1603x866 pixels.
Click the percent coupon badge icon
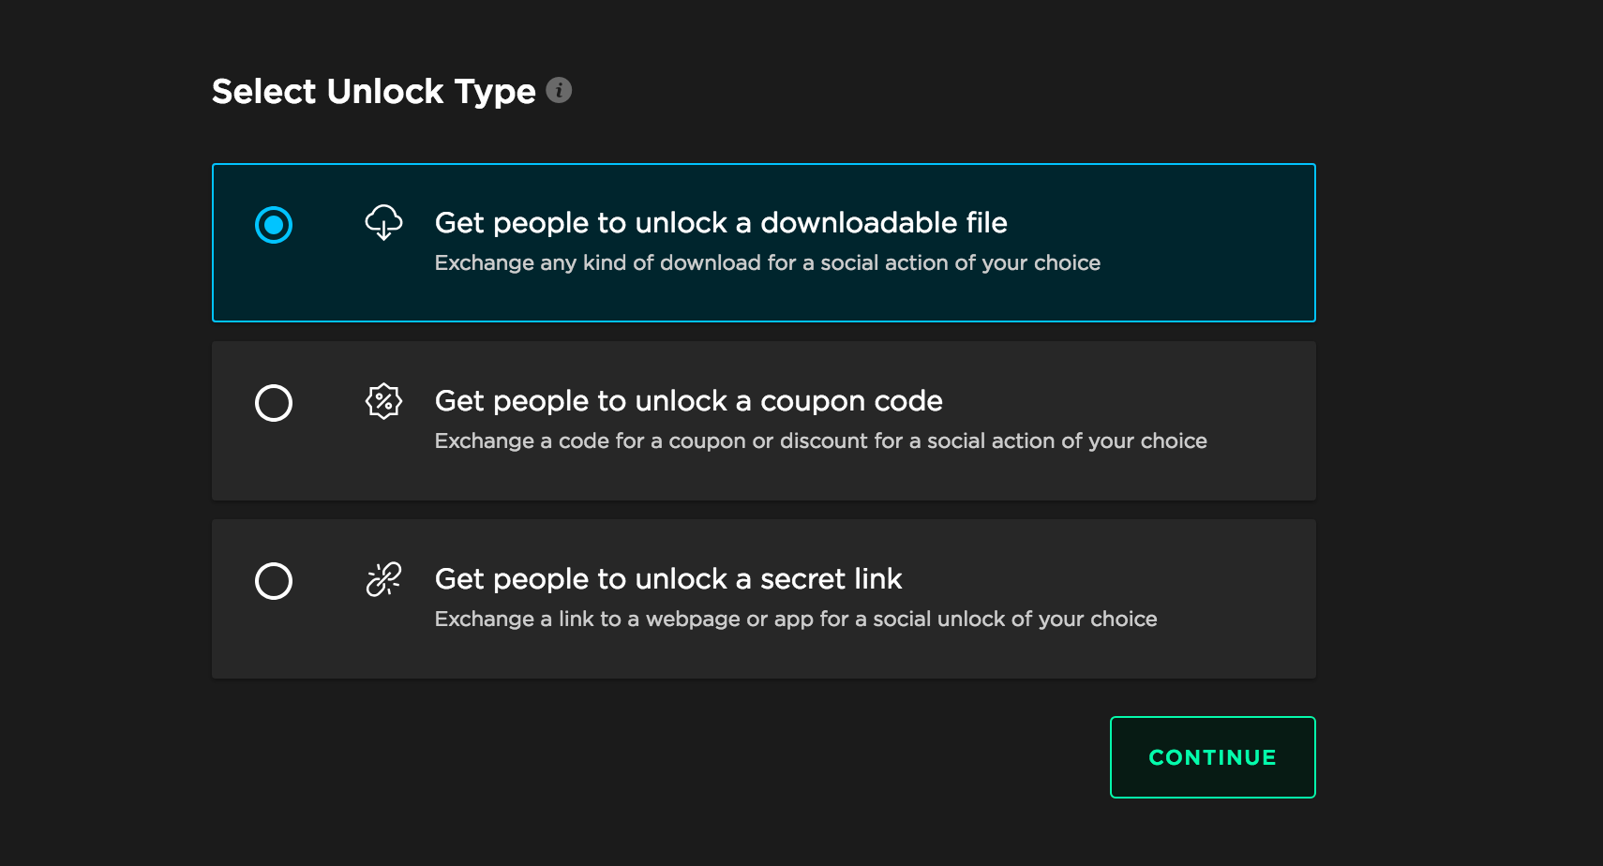383,401
